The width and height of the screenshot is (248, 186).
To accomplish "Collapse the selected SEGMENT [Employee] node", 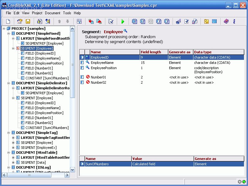I will 13,48.
